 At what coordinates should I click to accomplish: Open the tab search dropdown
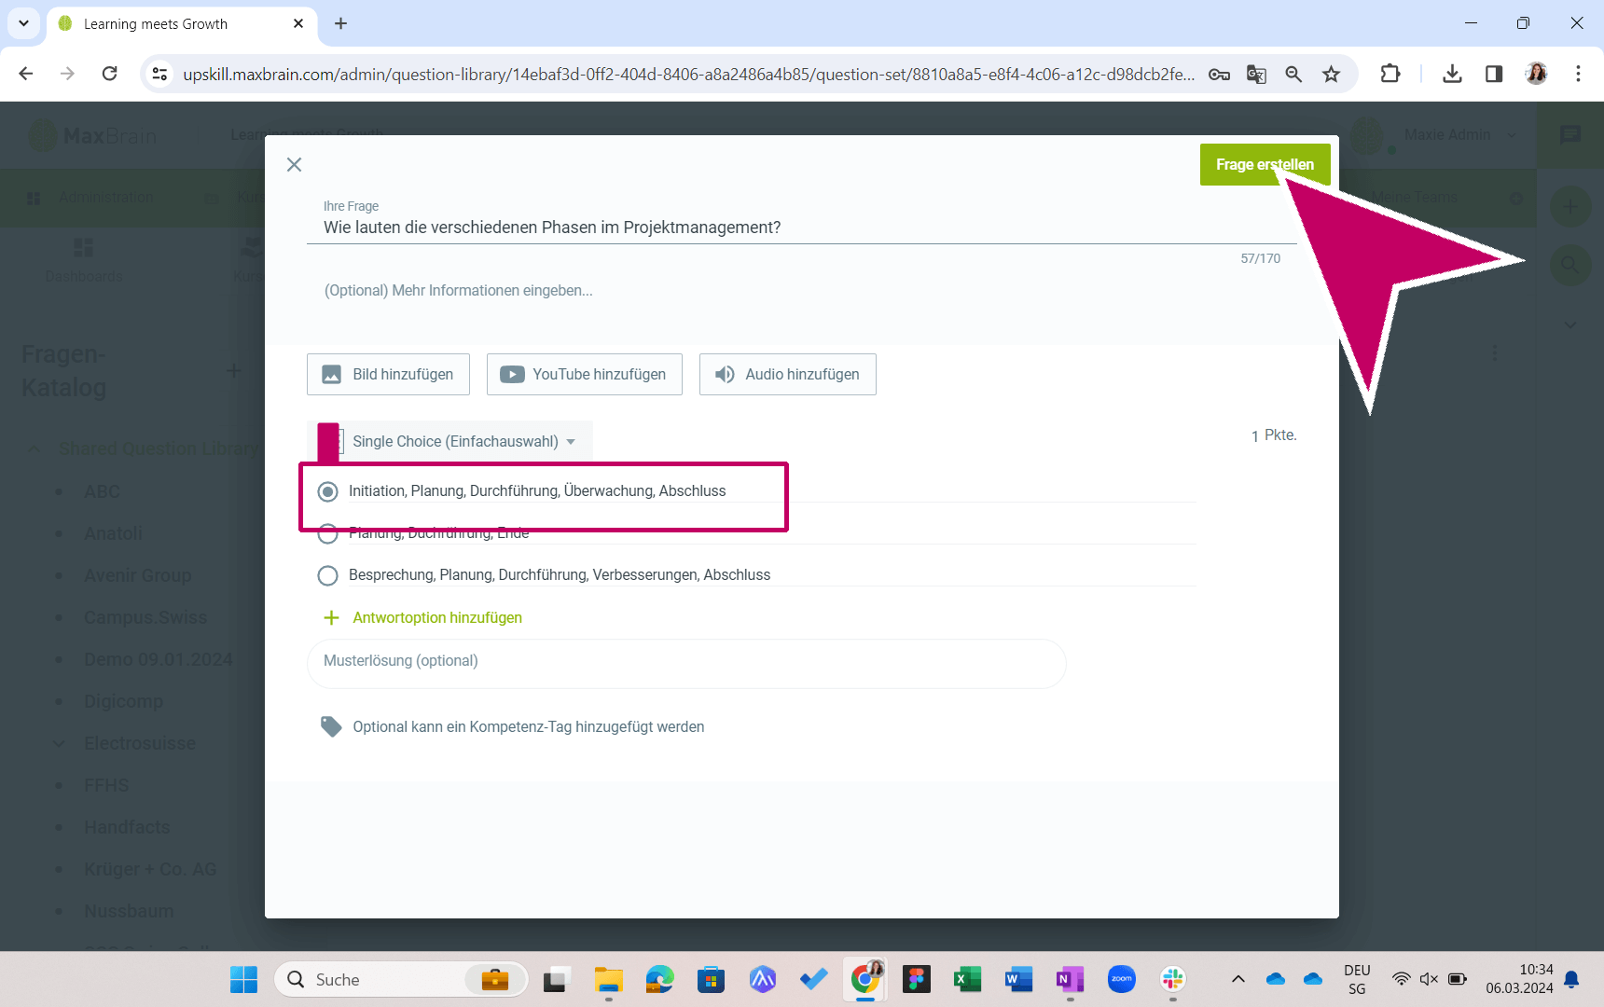[23, 23]
